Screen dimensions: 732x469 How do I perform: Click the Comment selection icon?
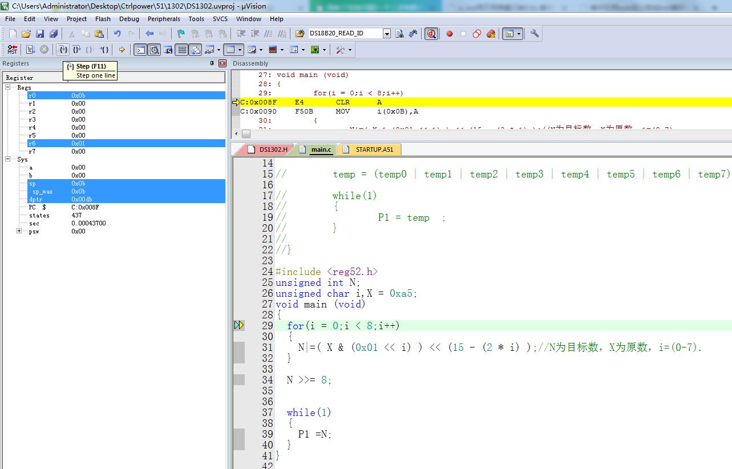[x=269, y=34]
